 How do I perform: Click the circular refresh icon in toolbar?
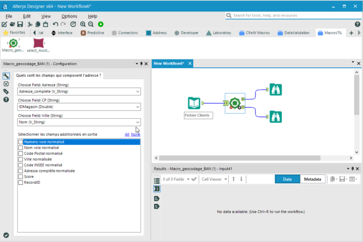pyautogui.click(x=73, y=24)
